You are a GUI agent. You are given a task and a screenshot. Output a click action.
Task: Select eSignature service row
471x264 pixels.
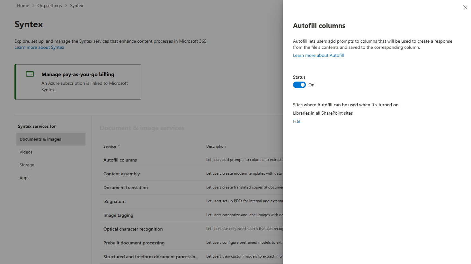tap(114, 201)
